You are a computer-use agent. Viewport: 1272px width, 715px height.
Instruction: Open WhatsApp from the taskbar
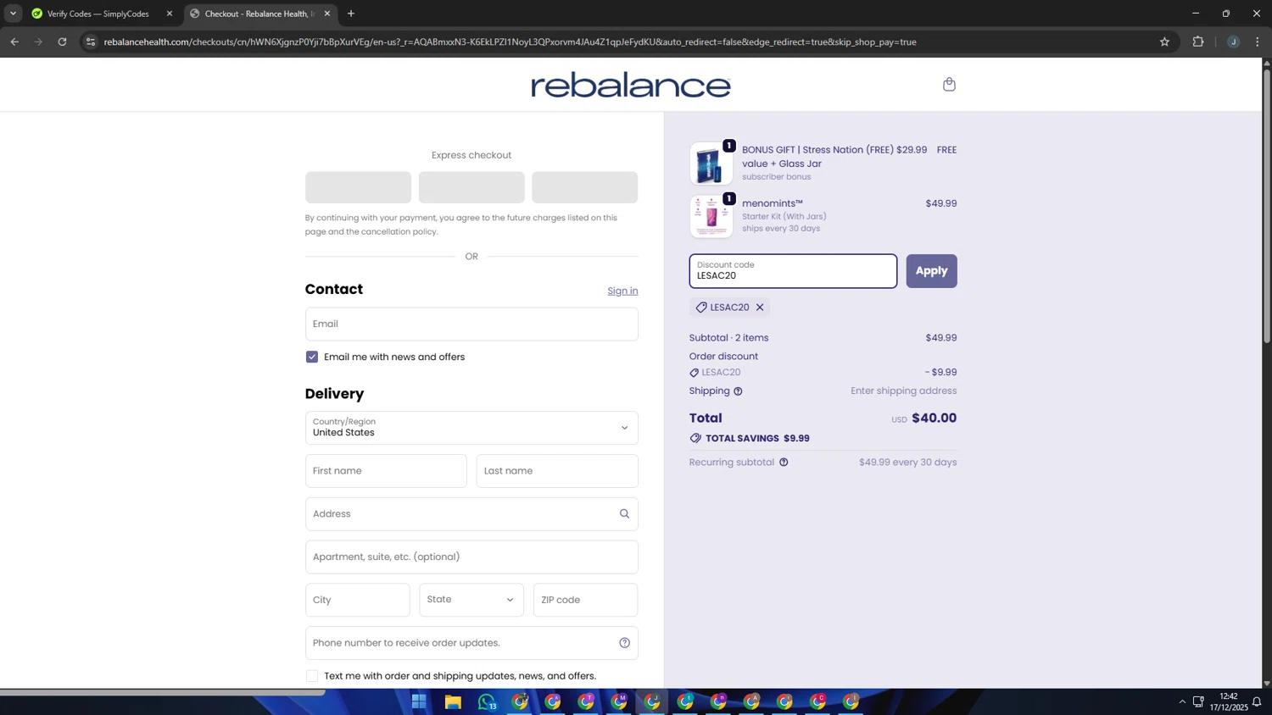[x=487, y=701]
